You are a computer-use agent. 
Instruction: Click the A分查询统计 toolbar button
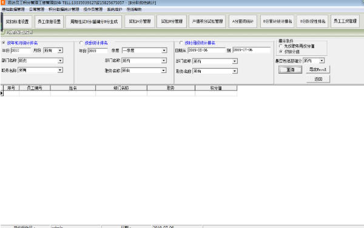243,21
